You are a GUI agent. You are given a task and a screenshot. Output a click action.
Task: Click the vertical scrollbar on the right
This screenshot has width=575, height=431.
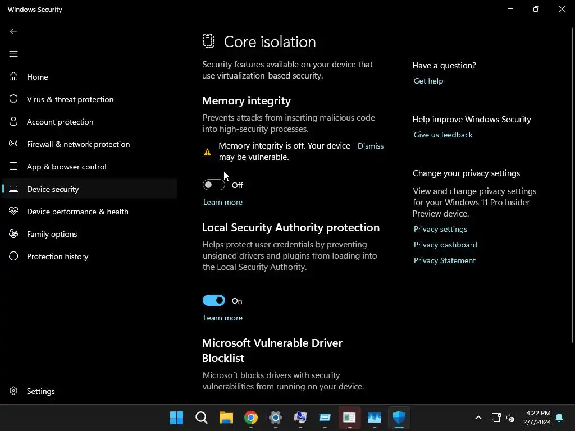572,185
